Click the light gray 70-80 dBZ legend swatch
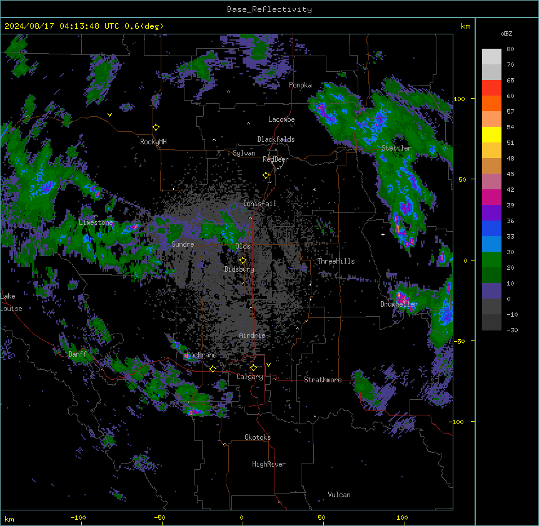 coord(491,57)
